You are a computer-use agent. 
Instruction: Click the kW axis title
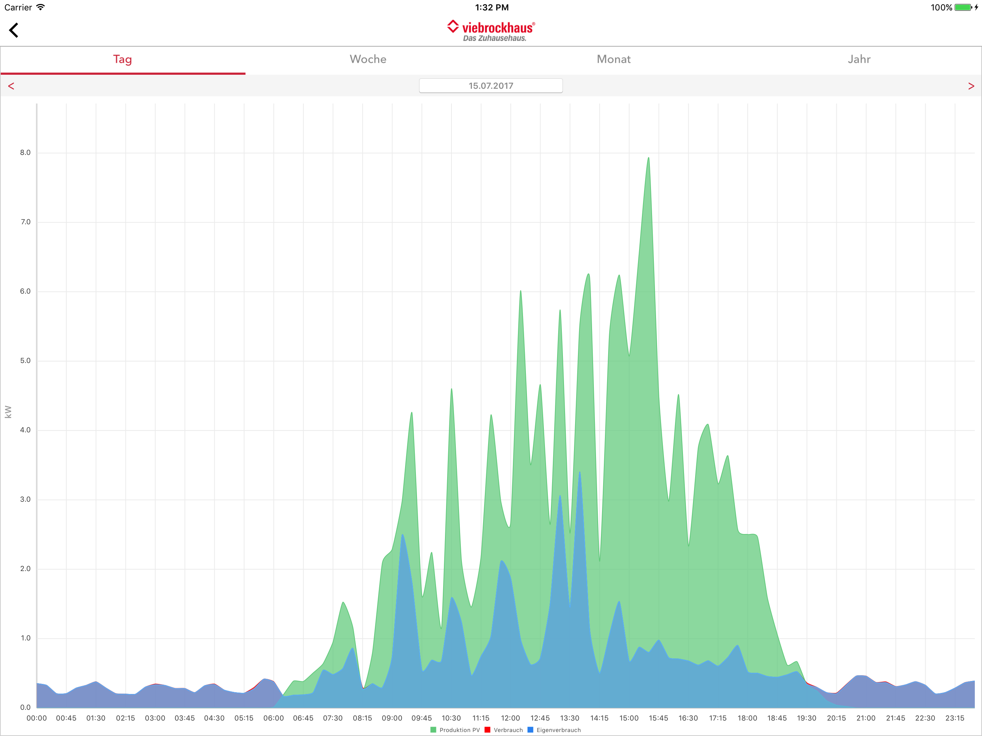(x=8, y=411)
